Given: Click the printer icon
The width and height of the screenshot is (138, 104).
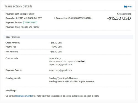Looking at the screenshot, I should pos(125,7).
